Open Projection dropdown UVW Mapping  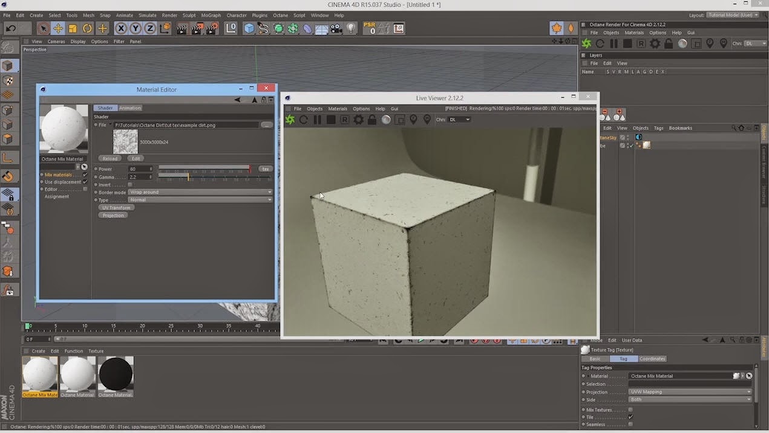[690, 392]
